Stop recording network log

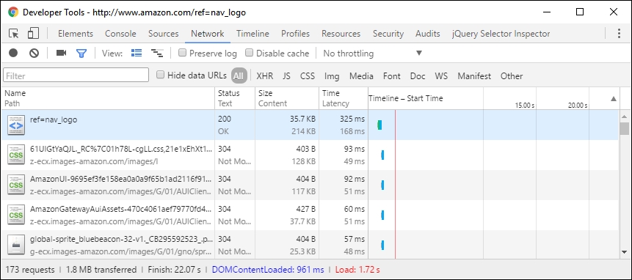[13, 53]
